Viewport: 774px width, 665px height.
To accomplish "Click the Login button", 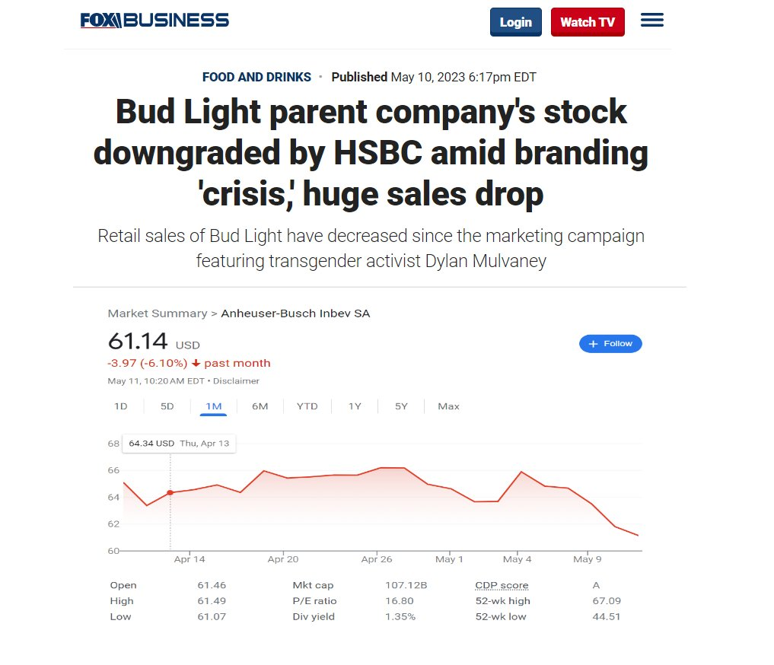I will click(515, 22).
